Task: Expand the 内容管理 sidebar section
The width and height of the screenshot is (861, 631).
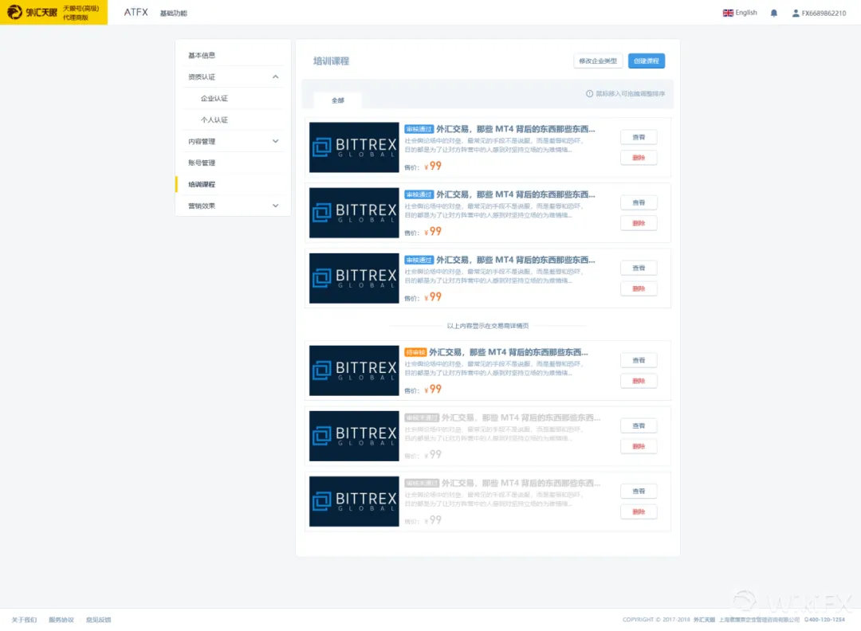Action: click(275, 141)
